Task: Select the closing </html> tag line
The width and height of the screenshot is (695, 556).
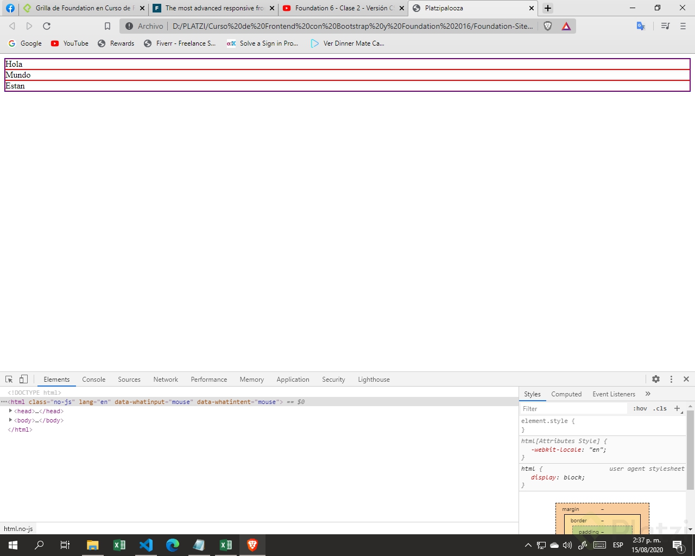Action: 20,429
